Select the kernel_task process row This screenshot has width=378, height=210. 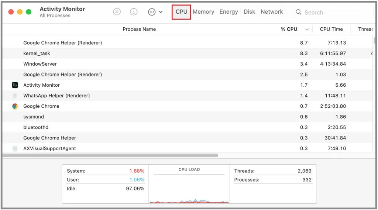(188, 53)
